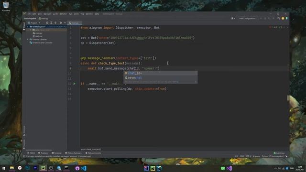The image size is (306, 172).
Task: Open the Navigate menu
Action: point(47,14)
